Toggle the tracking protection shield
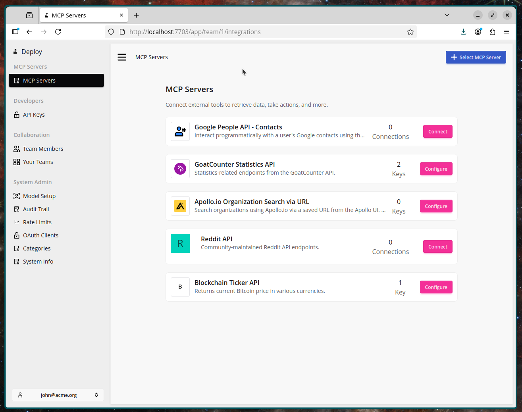Screen dimensions: 522x412 click(x=111, y=32)
